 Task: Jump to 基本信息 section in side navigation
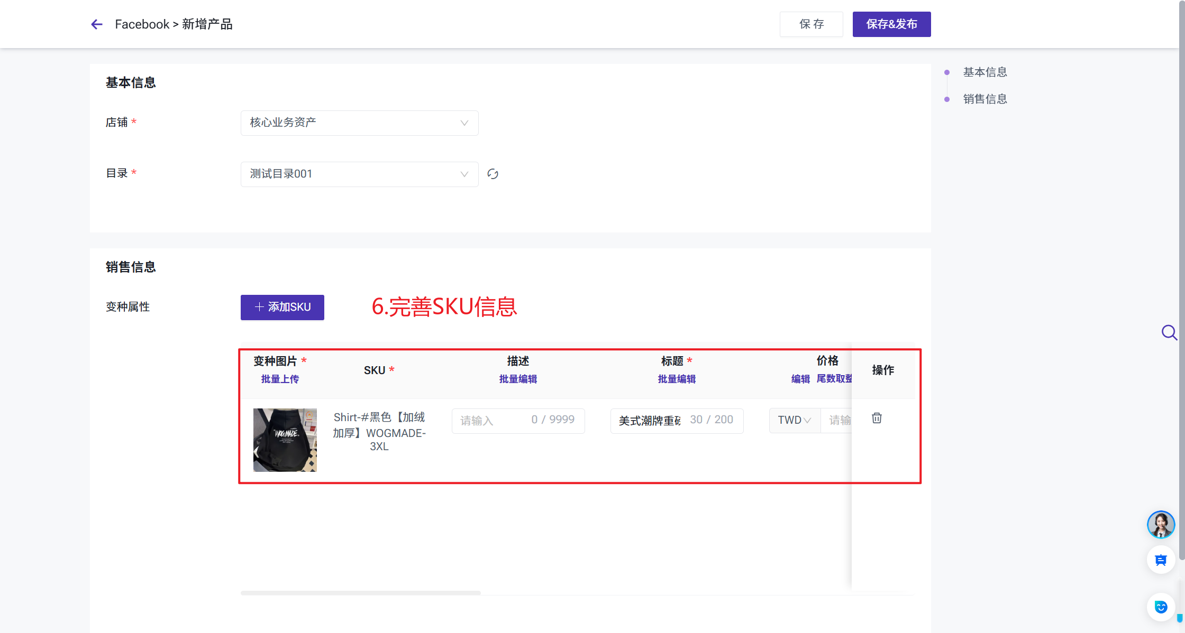coord(985,72)
